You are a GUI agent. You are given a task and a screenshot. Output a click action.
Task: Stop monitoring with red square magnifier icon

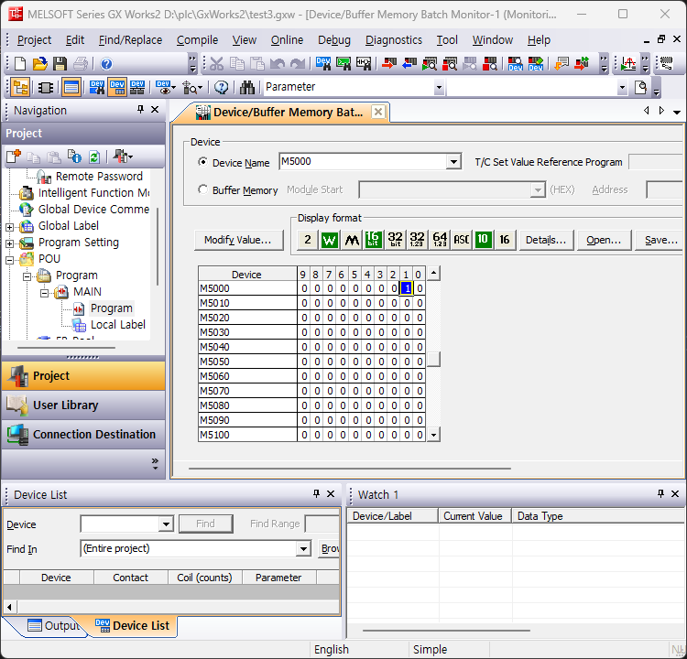[450, 64]
